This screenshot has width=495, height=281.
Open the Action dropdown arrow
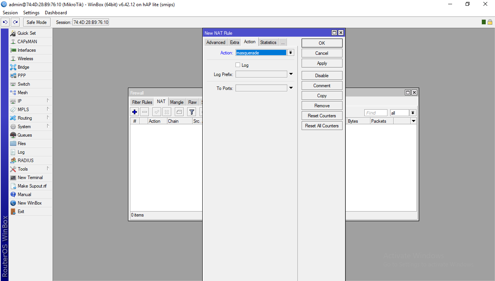pos(290,53)
